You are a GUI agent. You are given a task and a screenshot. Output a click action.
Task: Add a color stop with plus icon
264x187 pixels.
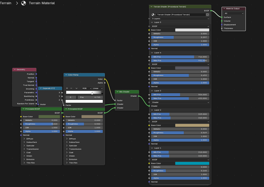click(67, 88)
